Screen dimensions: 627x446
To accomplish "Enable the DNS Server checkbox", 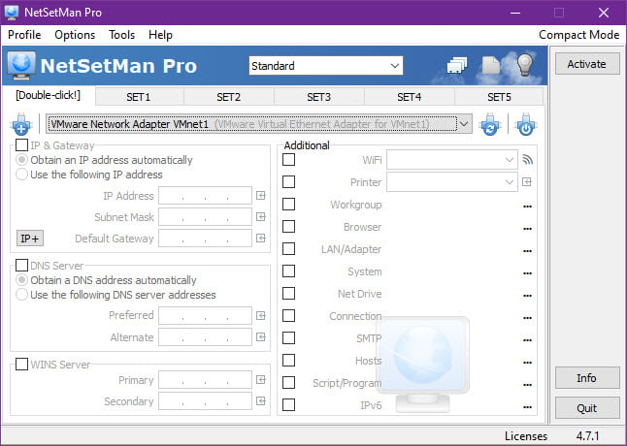I will (x=21, y=265).
